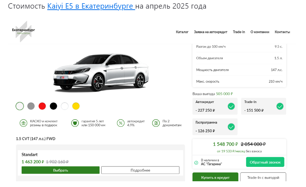Click Trade-In с выгодой button

[x=263, y=177]
